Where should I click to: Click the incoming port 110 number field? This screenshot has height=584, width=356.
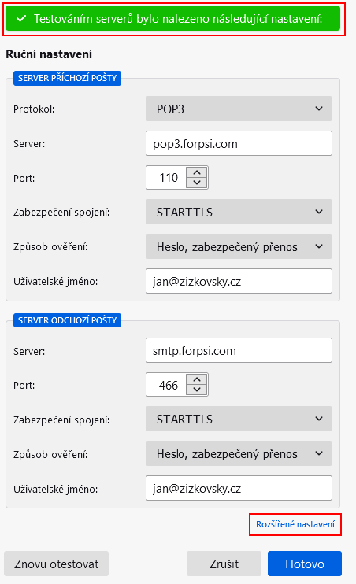coord(167,178)
